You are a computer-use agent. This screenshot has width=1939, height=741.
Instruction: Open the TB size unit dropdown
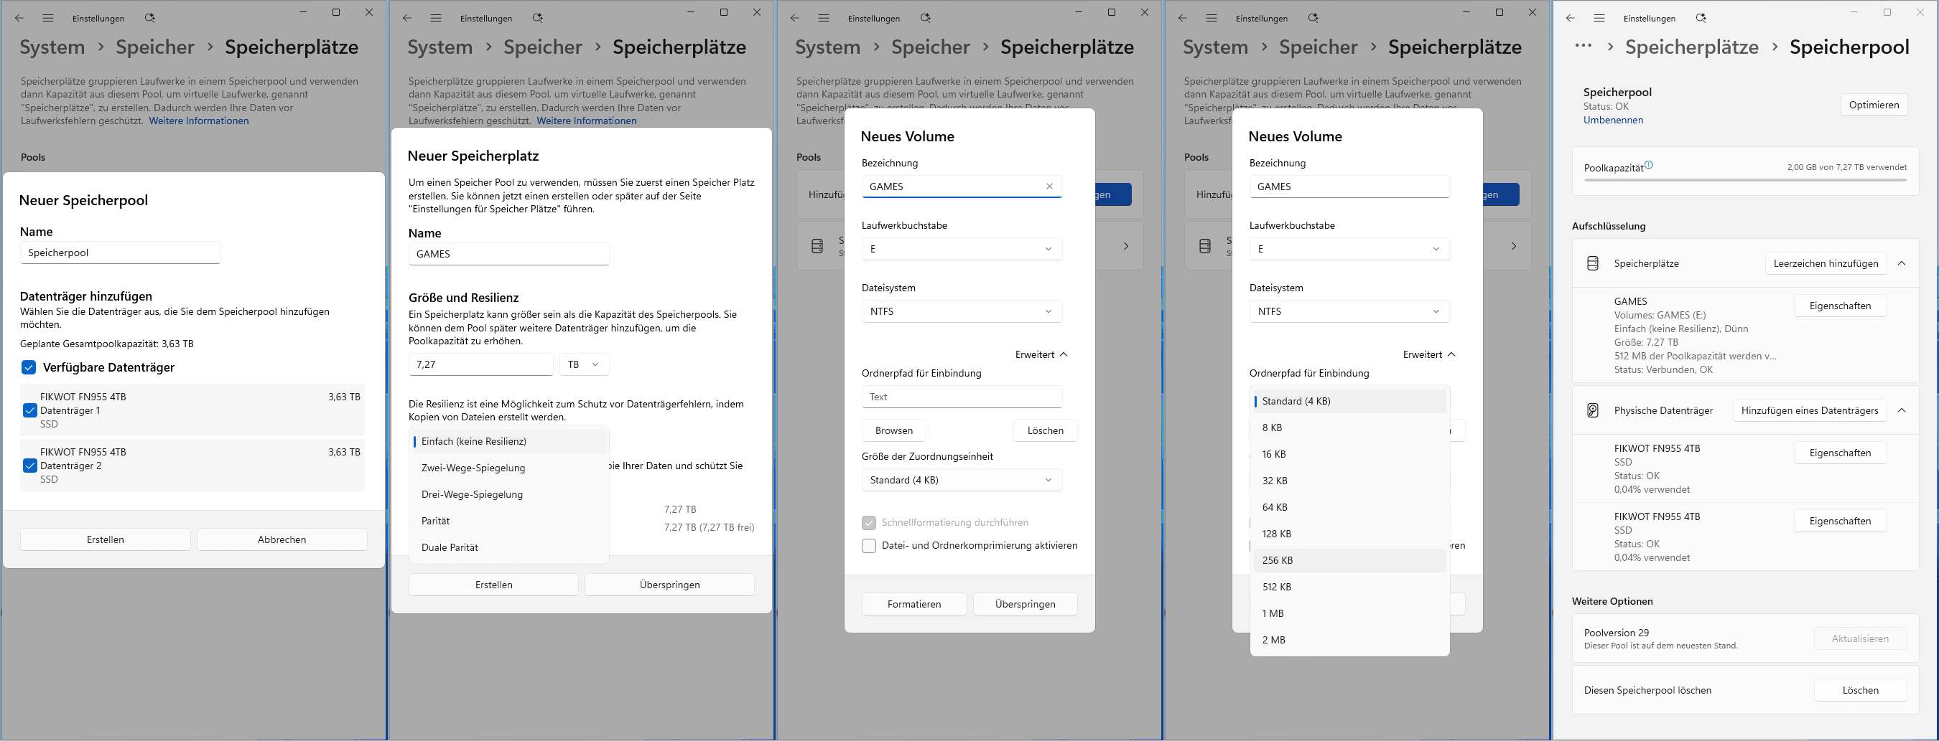[x=583, y=364]
